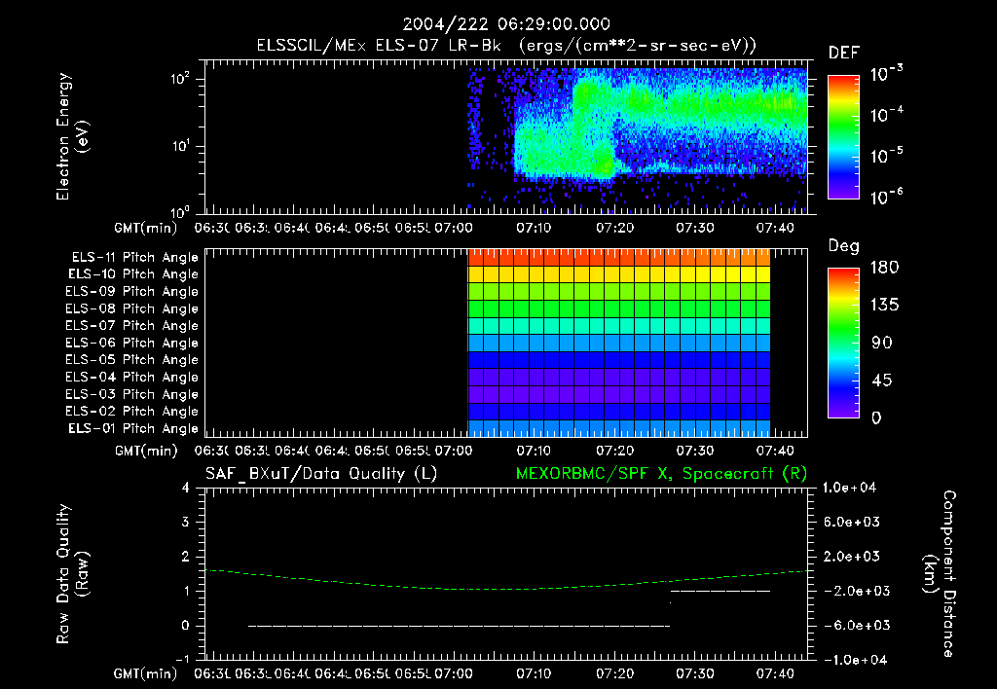997x689 pixels.
Task: Click the DEF rainbow color bar
Action: [844, 136]
